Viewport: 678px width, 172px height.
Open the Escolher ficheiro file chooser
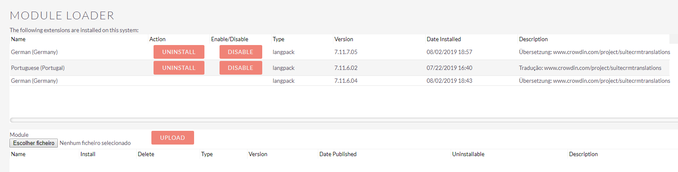click(34, 143)
